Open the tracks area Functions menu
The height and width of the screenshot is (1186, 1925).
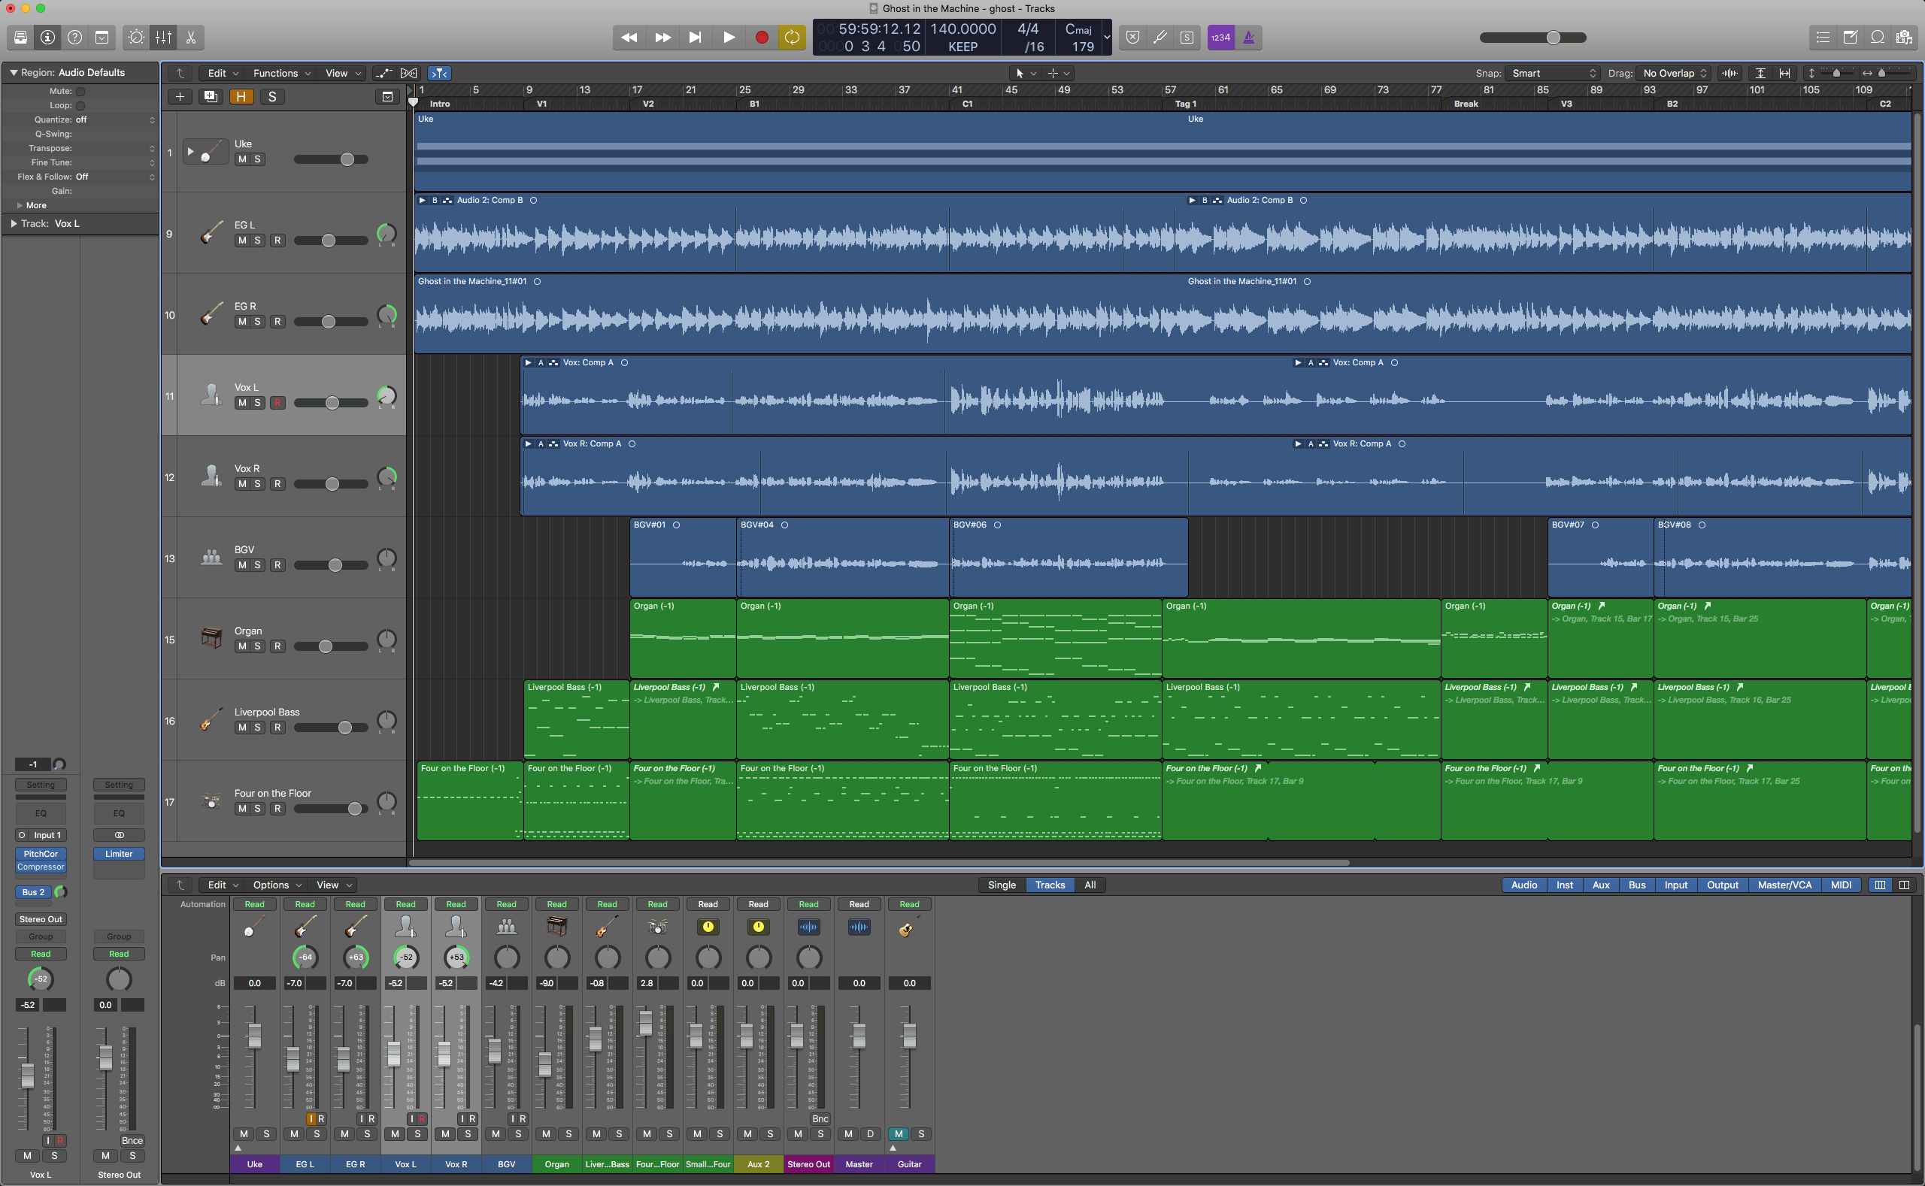pos(282,73)
